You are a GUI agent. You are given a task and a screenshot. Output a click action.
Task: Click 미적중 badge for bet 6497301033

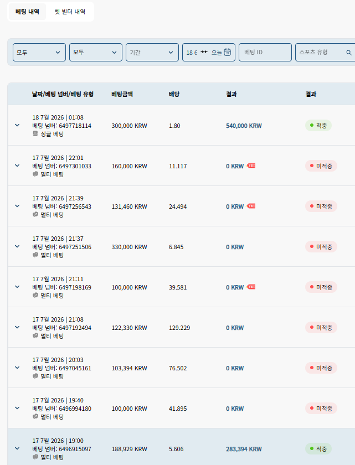pos(321,166)
